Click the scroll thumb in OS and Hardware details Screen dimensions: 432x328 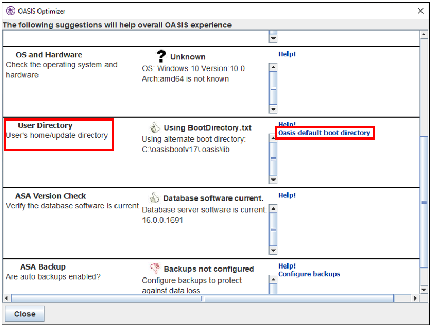[273, 88]
